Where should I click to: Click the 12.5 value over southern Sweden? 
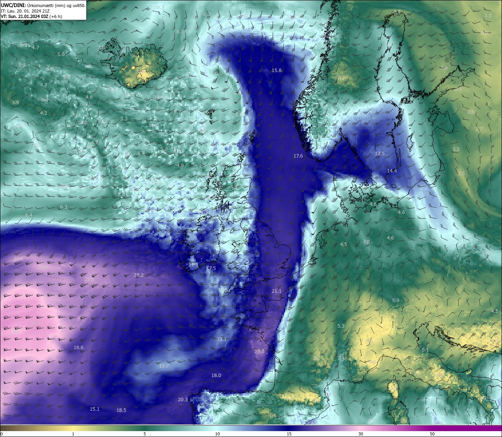point(380,154)
